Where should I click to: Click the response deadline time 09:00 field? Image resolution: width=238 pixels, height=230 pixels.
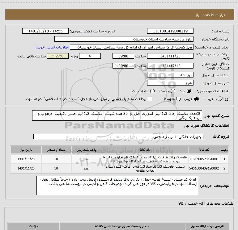tap(123, 56)
